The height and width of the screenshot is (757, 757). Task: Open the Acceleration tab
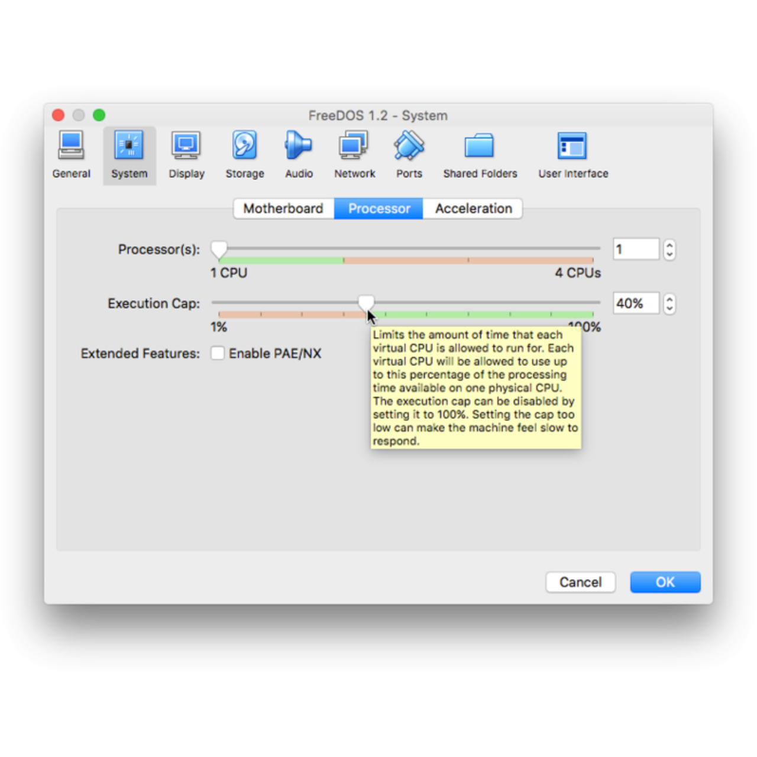(x=473, y=208)
